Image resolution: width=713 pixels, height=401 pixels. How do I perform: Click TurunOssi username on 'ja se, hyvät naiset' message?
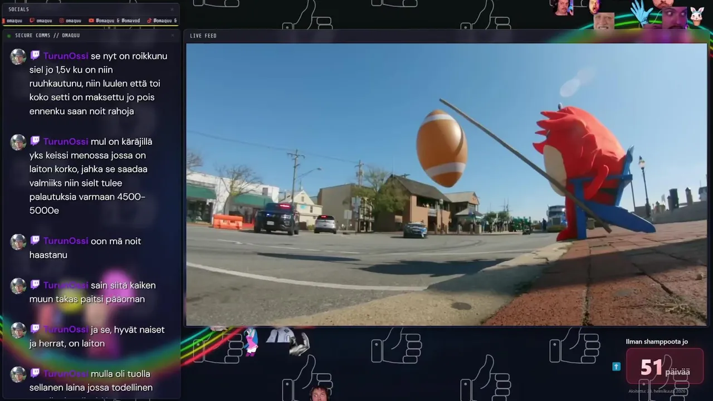point(66,330)
